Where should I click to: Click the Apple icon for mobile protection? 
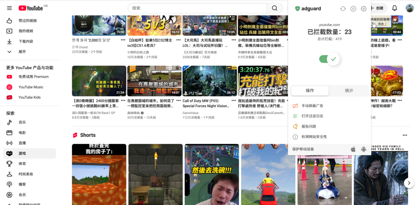353,149
